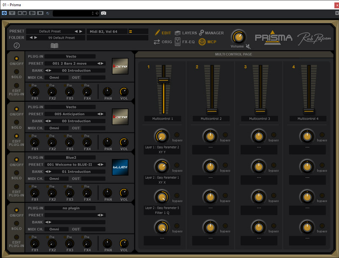Click the Multicontrol 3 name field
Viewport: 339px width, 258px height.
pos(260,119)
